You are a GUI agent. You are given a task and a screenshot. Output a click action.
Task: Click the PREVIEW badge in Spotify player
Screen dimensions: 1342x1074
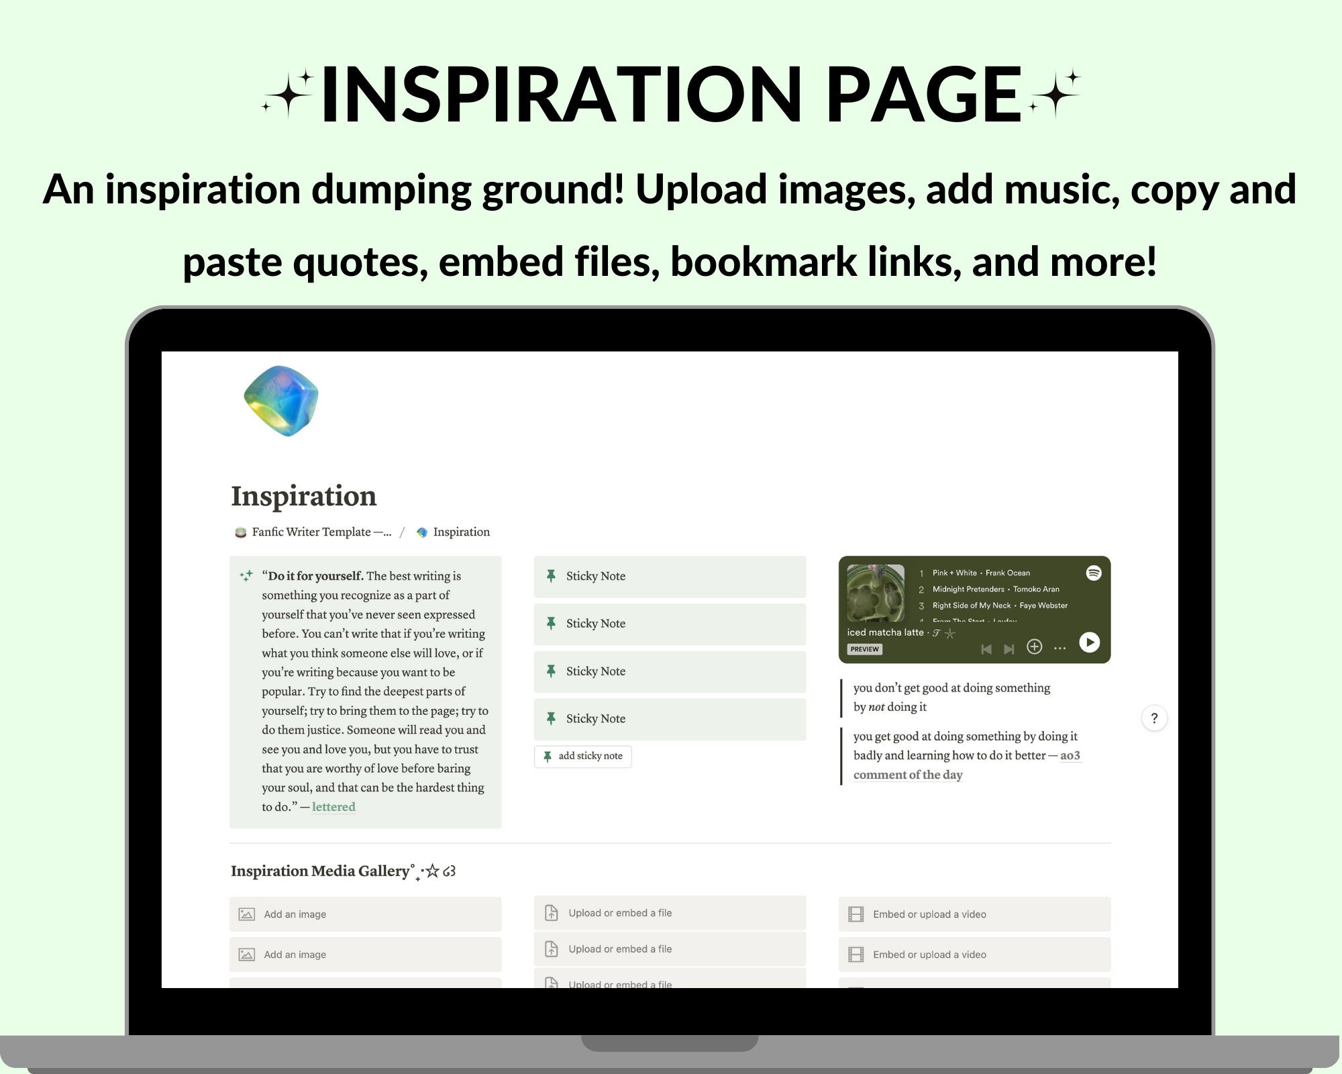864,649
